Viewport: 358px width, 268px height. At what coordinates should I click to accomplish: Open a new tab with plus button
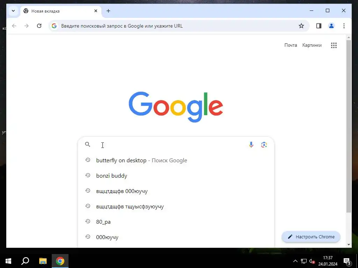[x=108, y=11]
